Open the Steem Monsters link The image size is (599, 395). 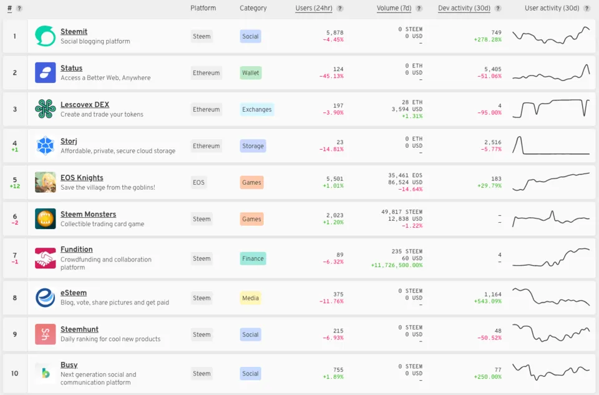click(88, 214)
